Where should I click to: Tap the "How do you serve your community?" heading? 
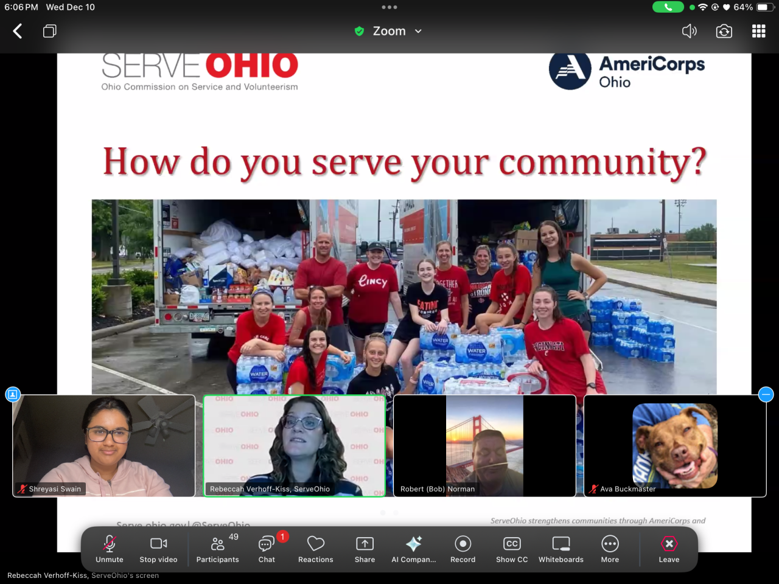point(405,163)
